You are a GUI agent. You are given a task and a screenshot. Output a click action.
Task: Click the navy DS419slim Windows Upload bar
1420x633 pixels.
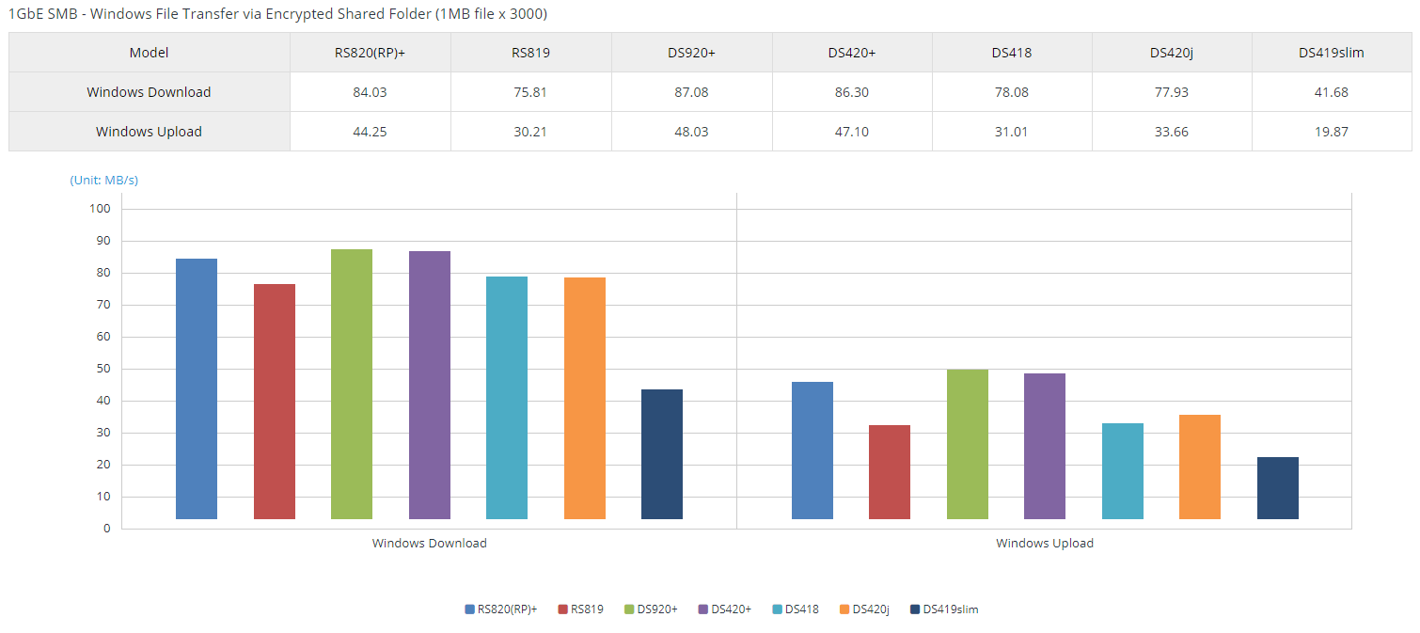pos(1278,488)
